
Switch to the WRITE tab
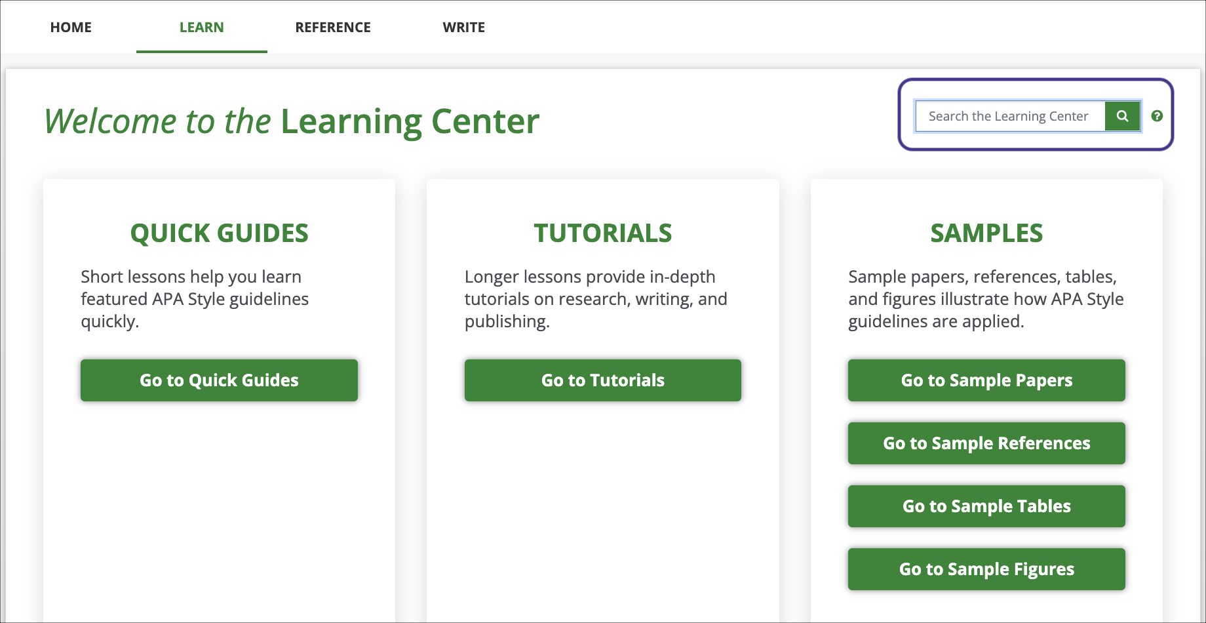point(463,27)
